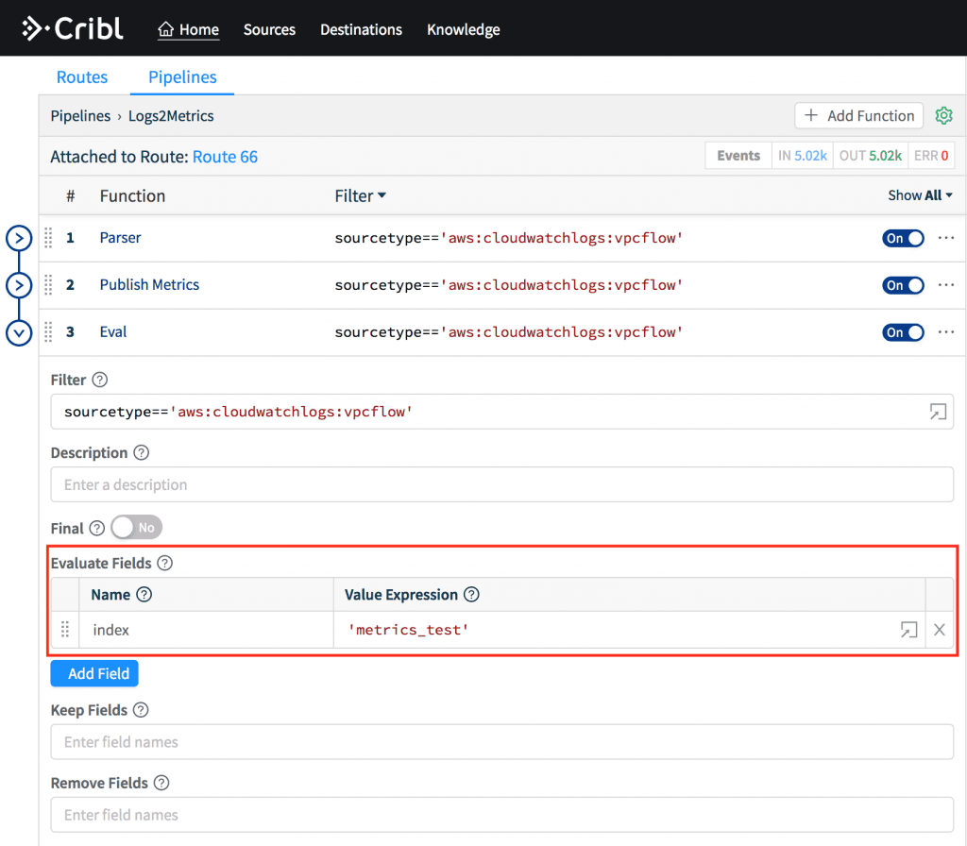Image resolution: width=967 pixels, height=846 pixels.
Task: Open the Filter column dropdown
Action: (x=360, y=195)
